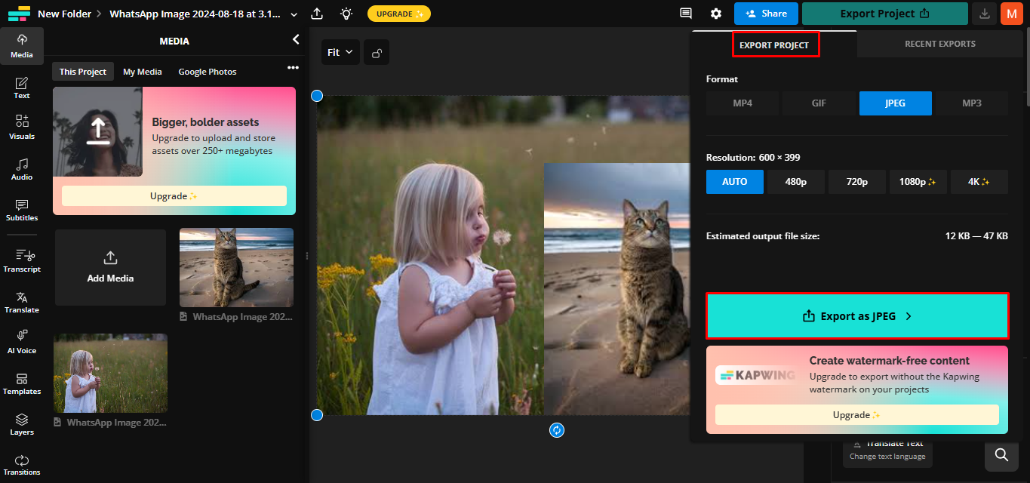
Task: Open the Transcript panel
Action: 21,261
